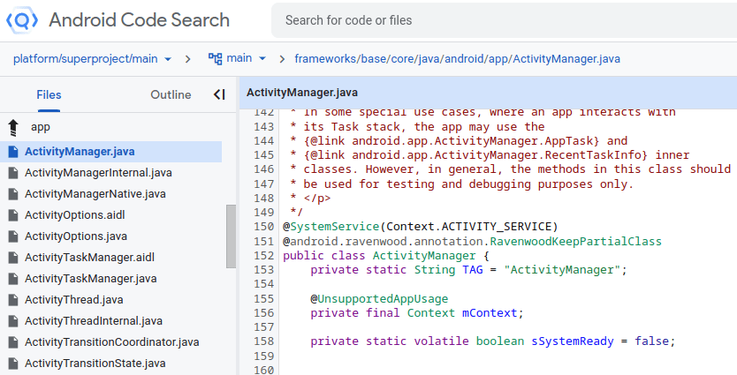Viewport: 737px width, 375px height.
Task: Open ActivityManagerNative.java in the file list
Action: pos(95,194)
